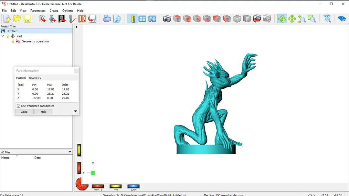Click Close button in Part Information
This screenshot has width=349, height=196.
click(x=24, y=112)
